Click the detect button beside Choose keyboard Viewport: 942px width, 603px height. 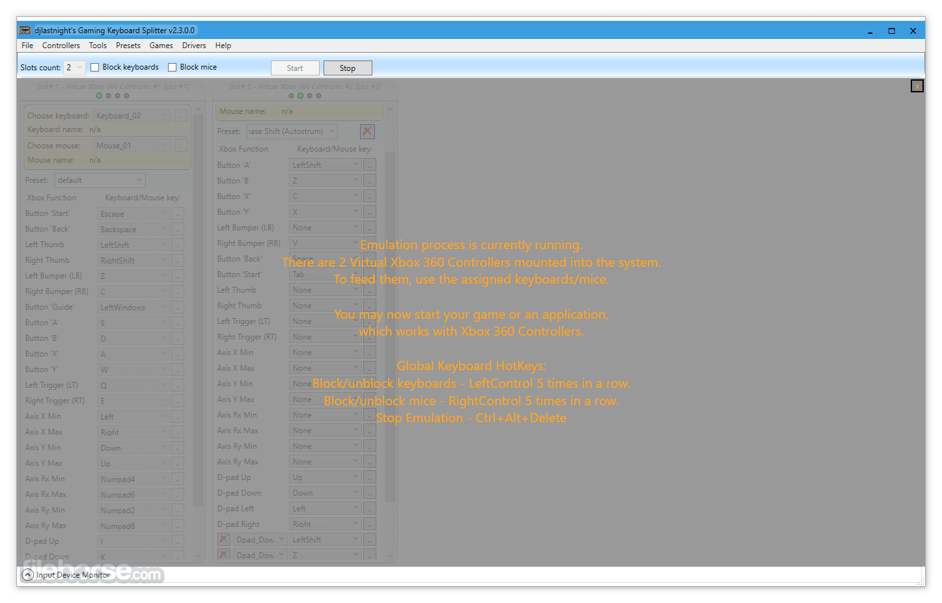coord(181,116)
